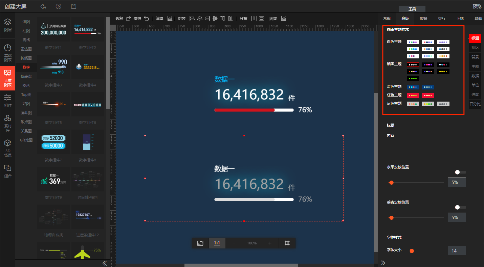Screen dimensions: 484x267
Task: Jump to the 背景 settings section
Action: point(475,57)
